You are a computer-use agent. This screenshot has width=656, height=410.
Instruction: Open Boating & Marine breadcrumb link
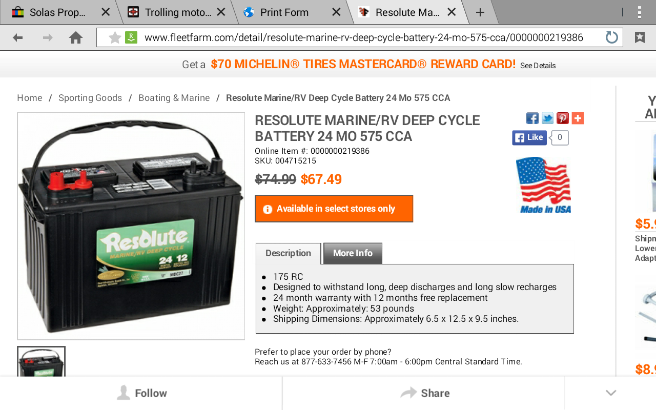(x=174, y=98)
